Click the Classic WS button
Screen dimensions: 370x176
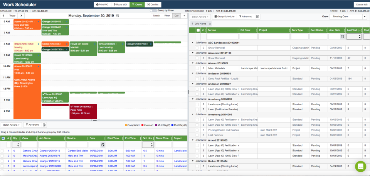tap(361, 5)
